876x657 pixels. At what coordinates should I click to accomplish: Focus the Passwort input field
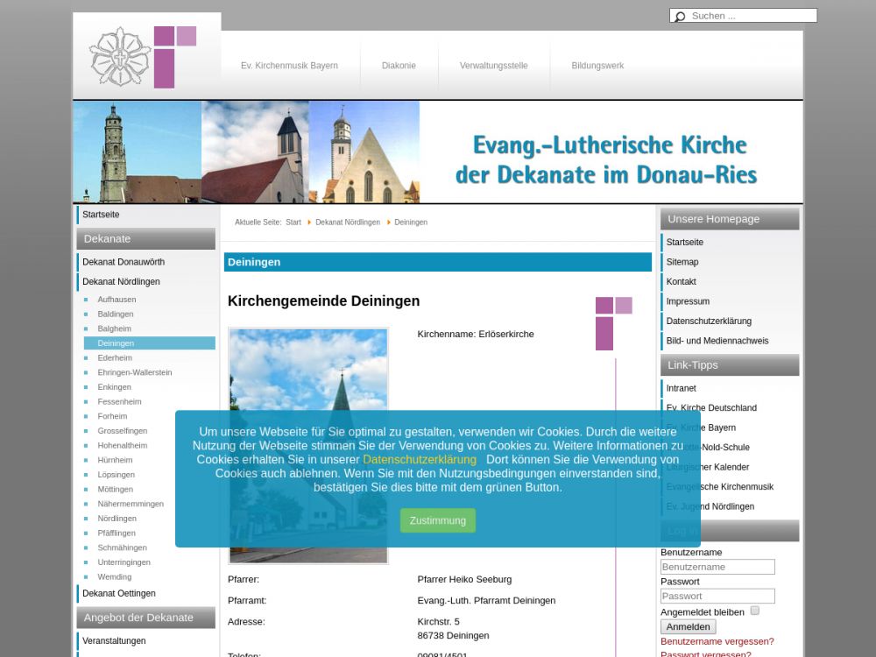click(x=717, y=597)
